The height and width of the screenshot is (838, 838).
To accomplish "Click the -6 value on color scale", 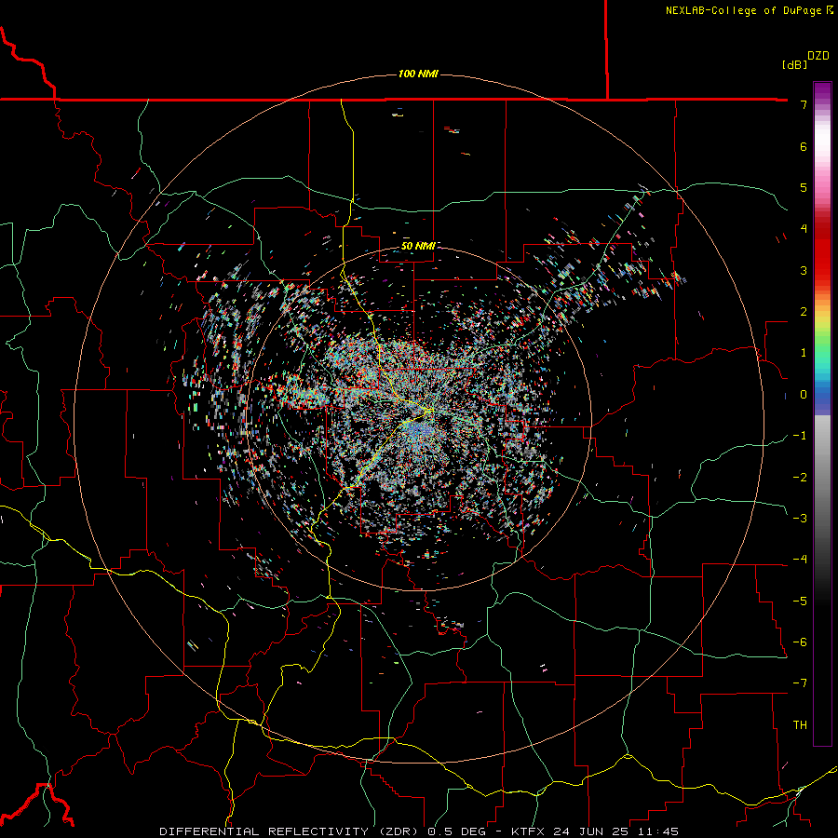I will tap(800, 642).
